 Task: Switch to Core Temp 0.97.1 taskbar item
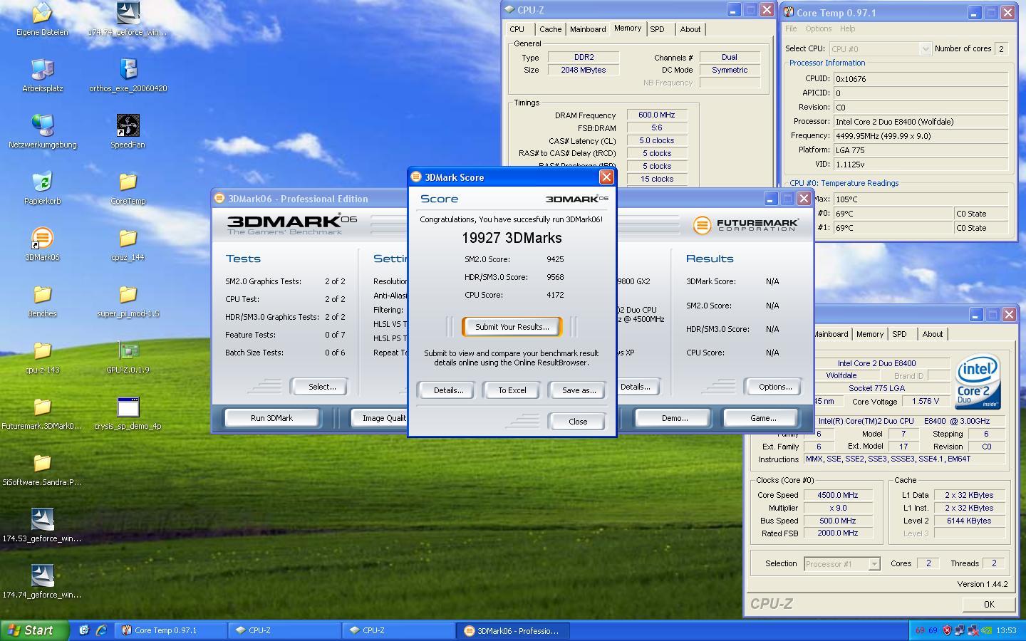point(170,630)
